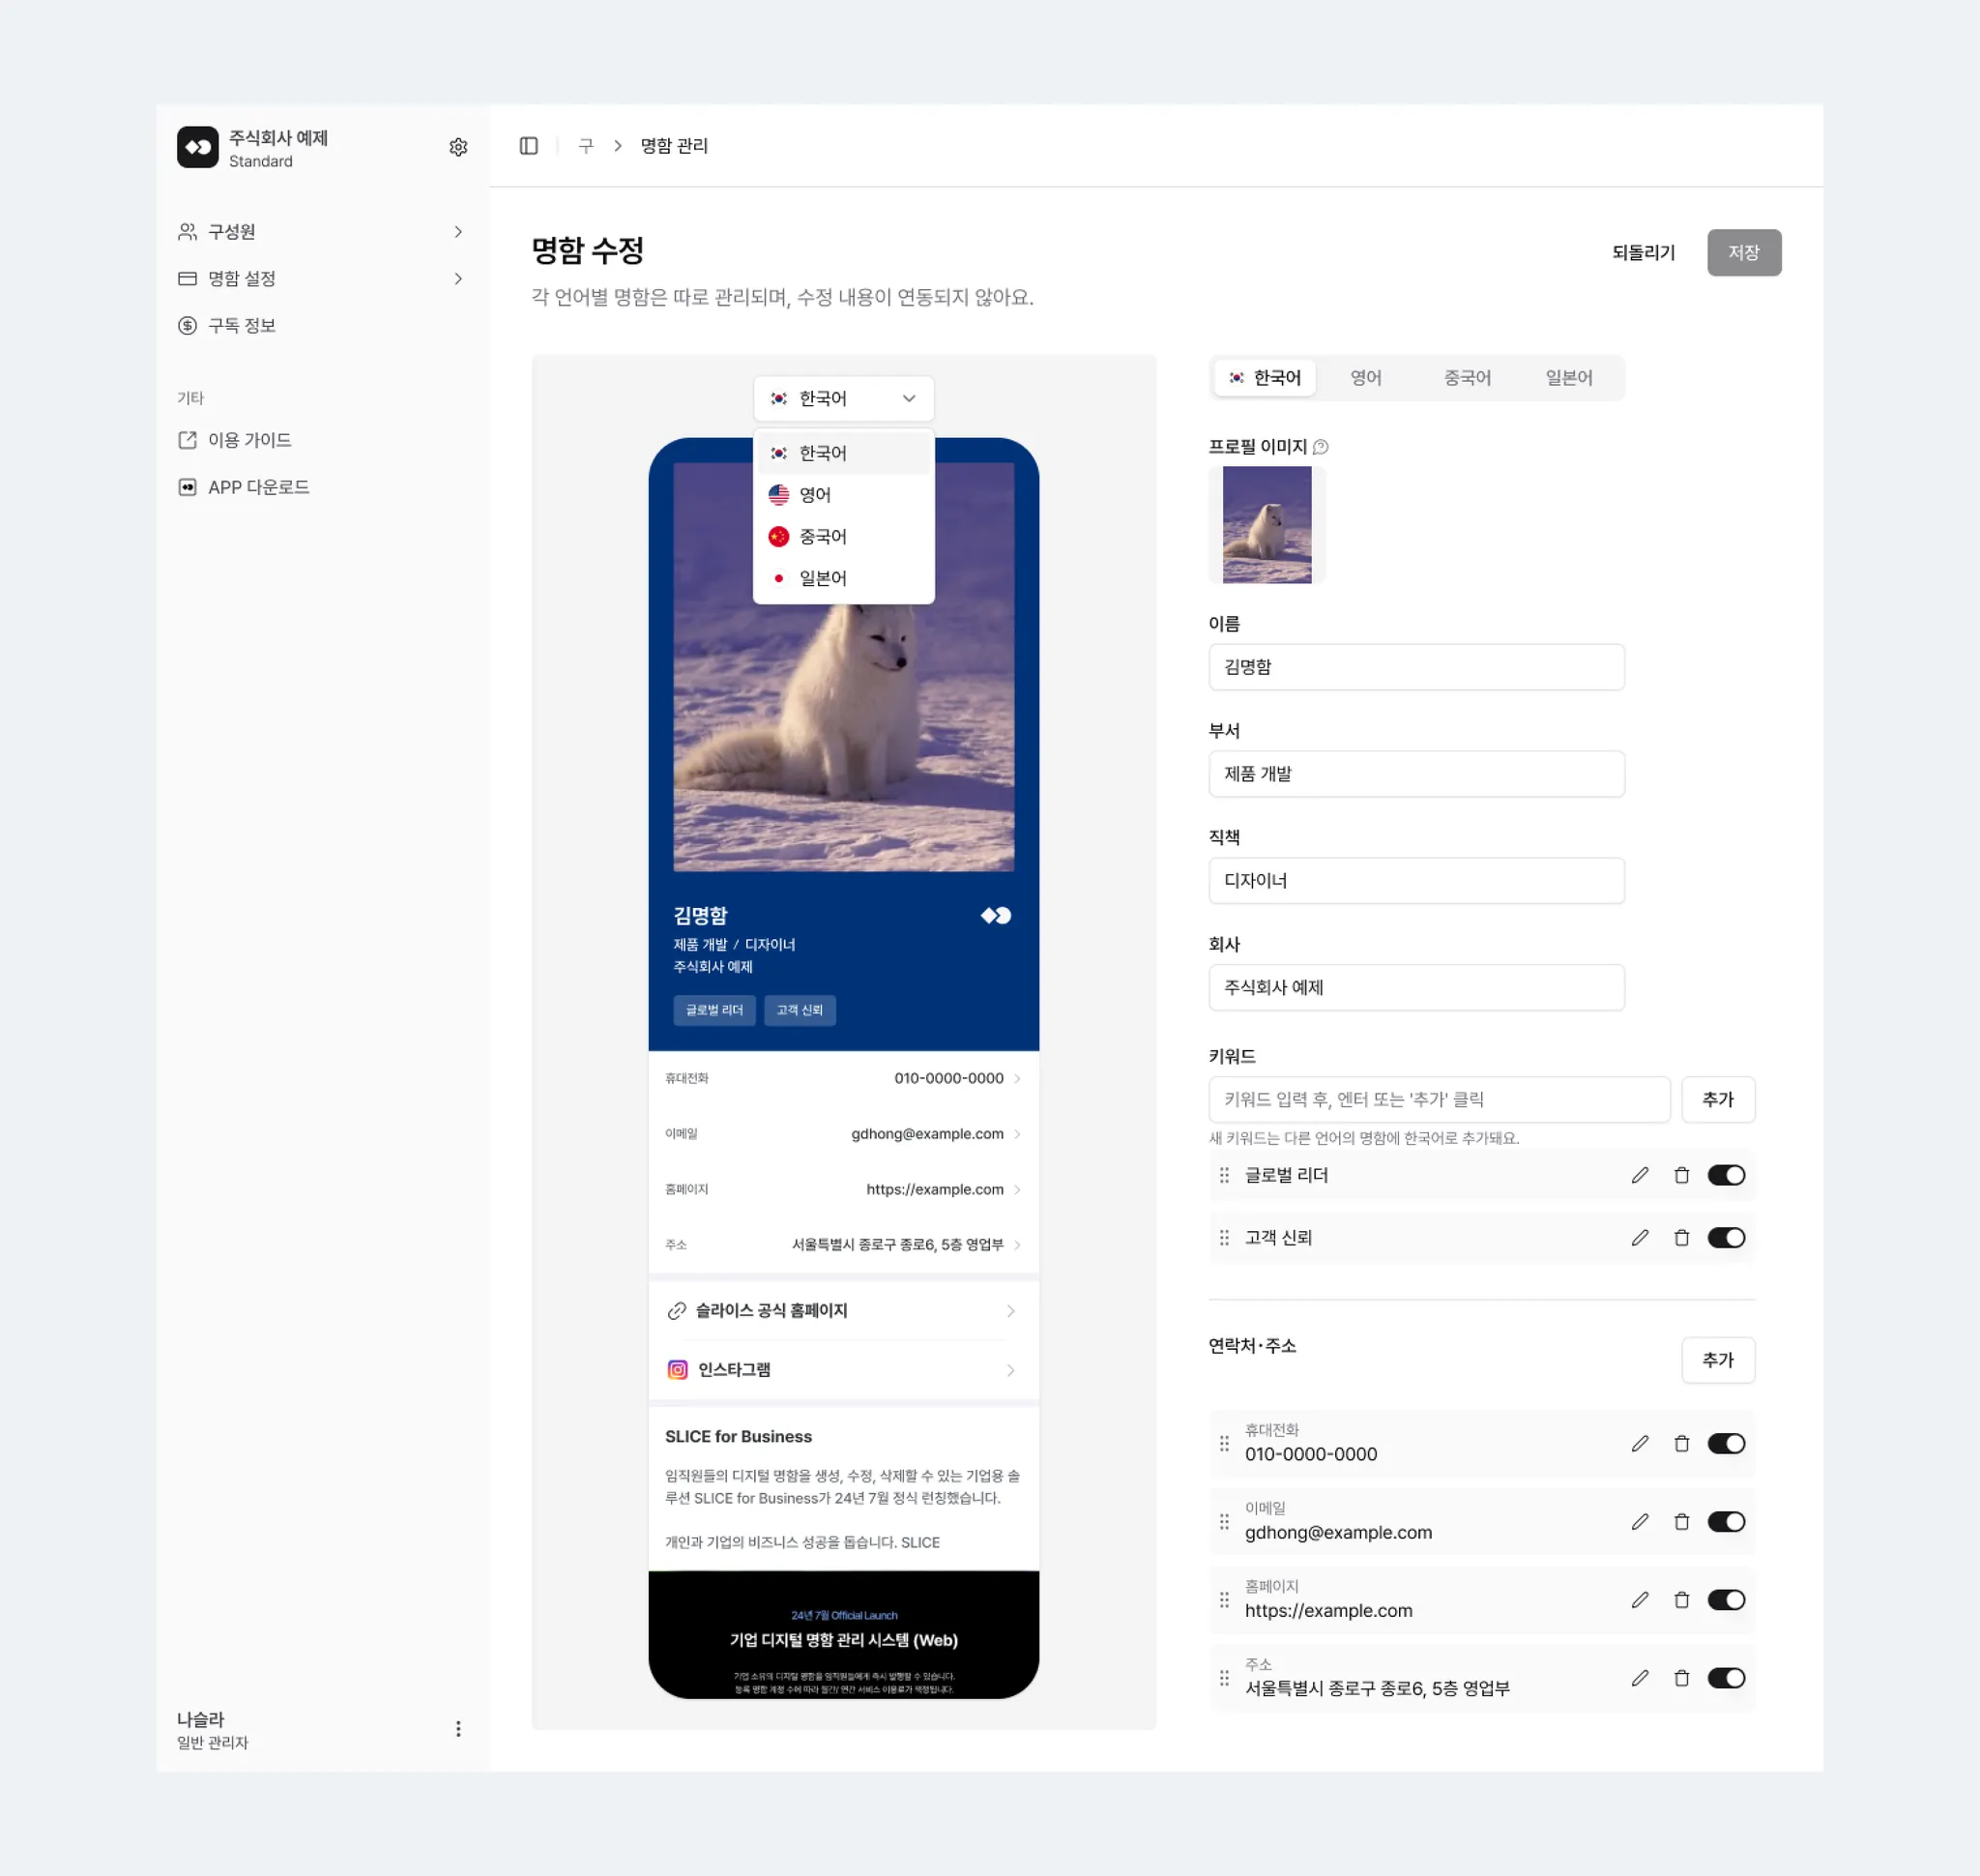Select 일본어 from the language dropdown list
This screenshot has height=1876, width=1980.
[823, 578]
